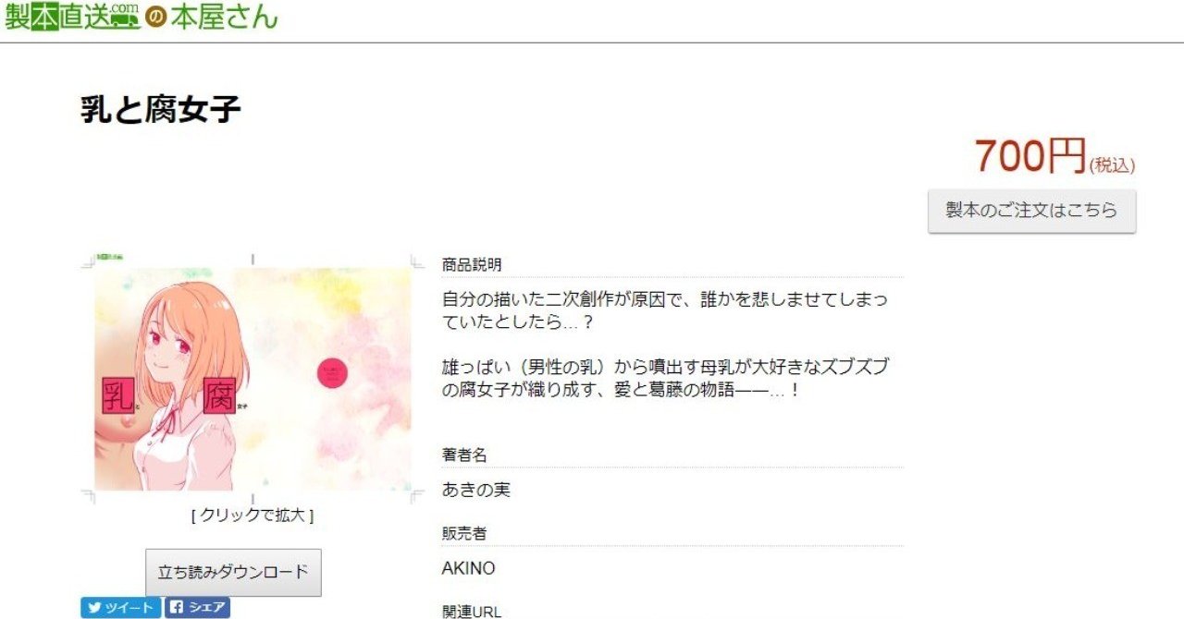
Task: Click the 関連URL section label
Action: click(472, 611)
